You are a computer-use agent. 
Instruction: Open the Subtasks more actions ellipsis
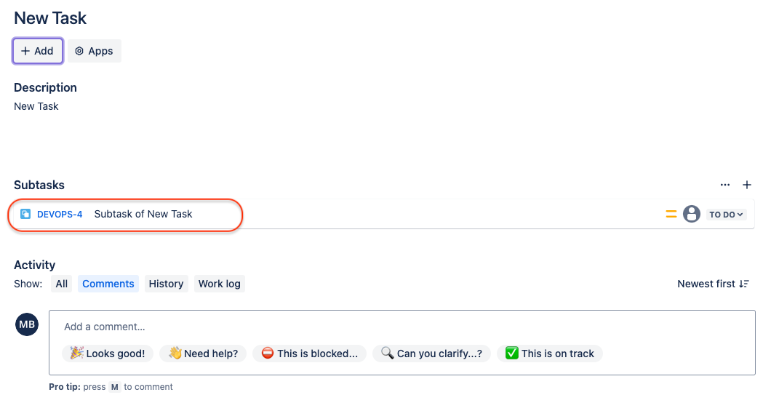725,185
